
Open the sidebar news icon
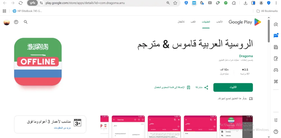click(276, 47)
